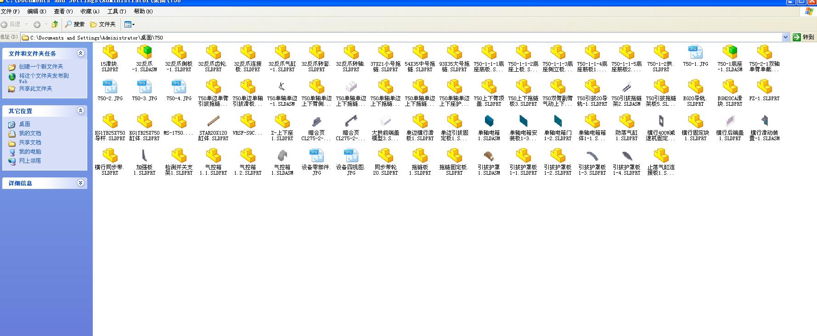Select the 气控箱1.SLDASM thumbnail icon
The width and height of the screenshot is (817, 336).
[x=282, y=155]
